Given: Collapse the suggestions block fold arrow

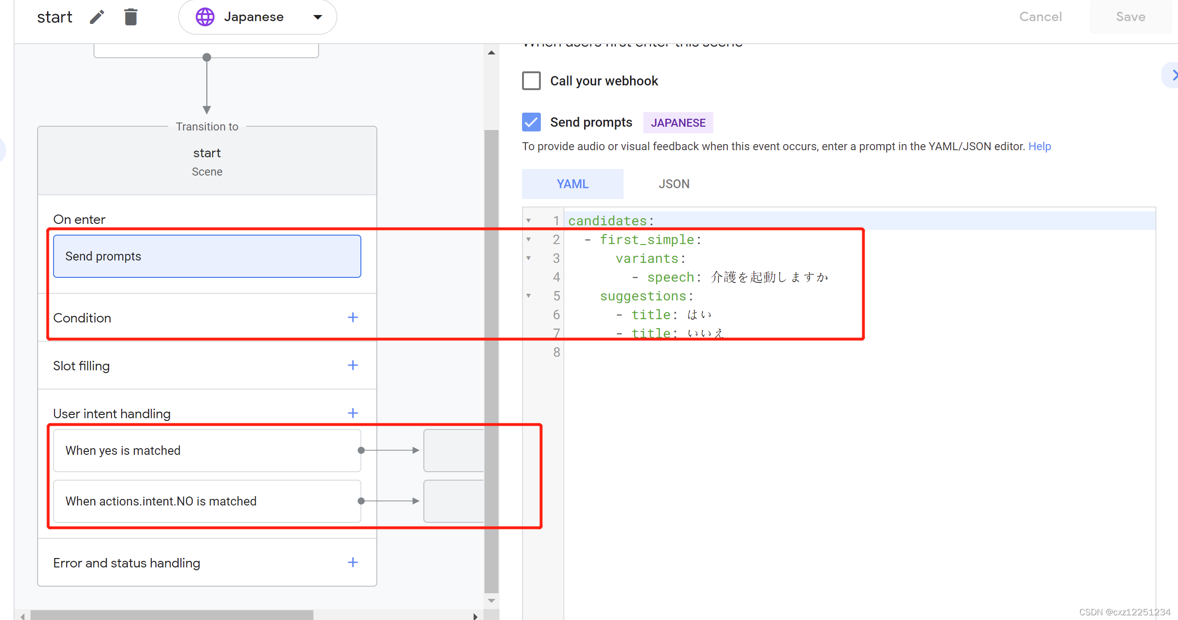Looking at the screenshot, I should (x=529, y=296).
